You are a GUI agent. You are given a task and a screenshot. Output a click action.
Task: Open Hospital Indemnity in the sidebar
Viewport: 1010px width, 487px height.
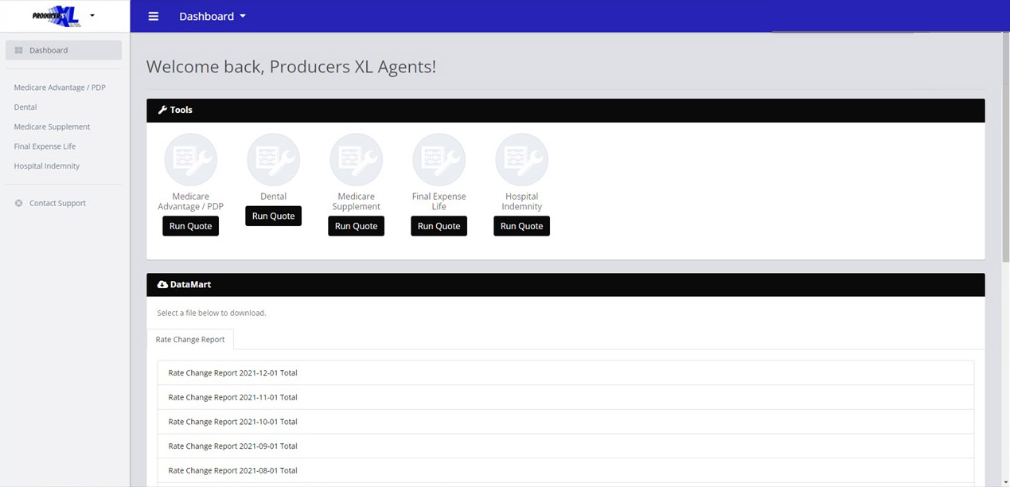[47, 166]
